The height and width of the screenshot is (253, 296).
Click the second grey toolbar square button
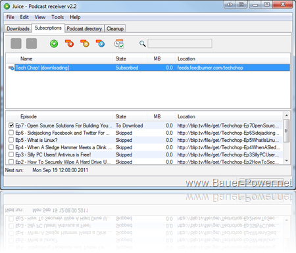point(32,43)
